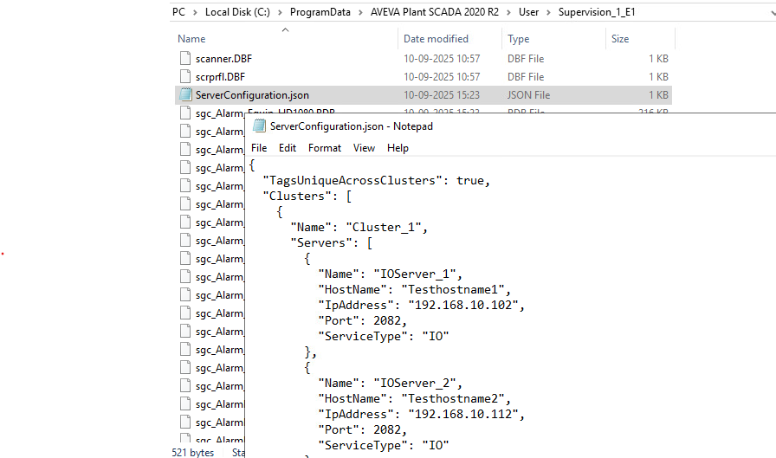This screenshot has width=776, height=458.
Task: Click the sort arrow above Name column
Action: click(285, 30)
